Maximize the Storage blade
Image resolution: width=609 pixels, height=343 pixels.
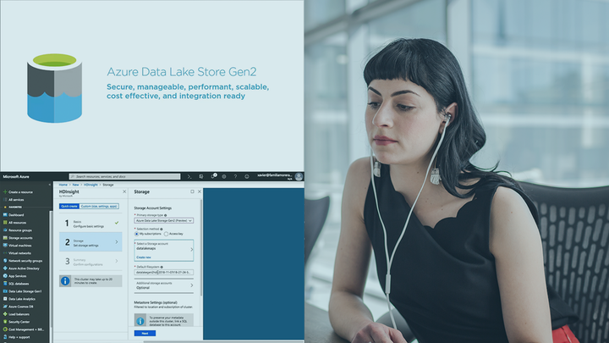[x=192, y=191]
